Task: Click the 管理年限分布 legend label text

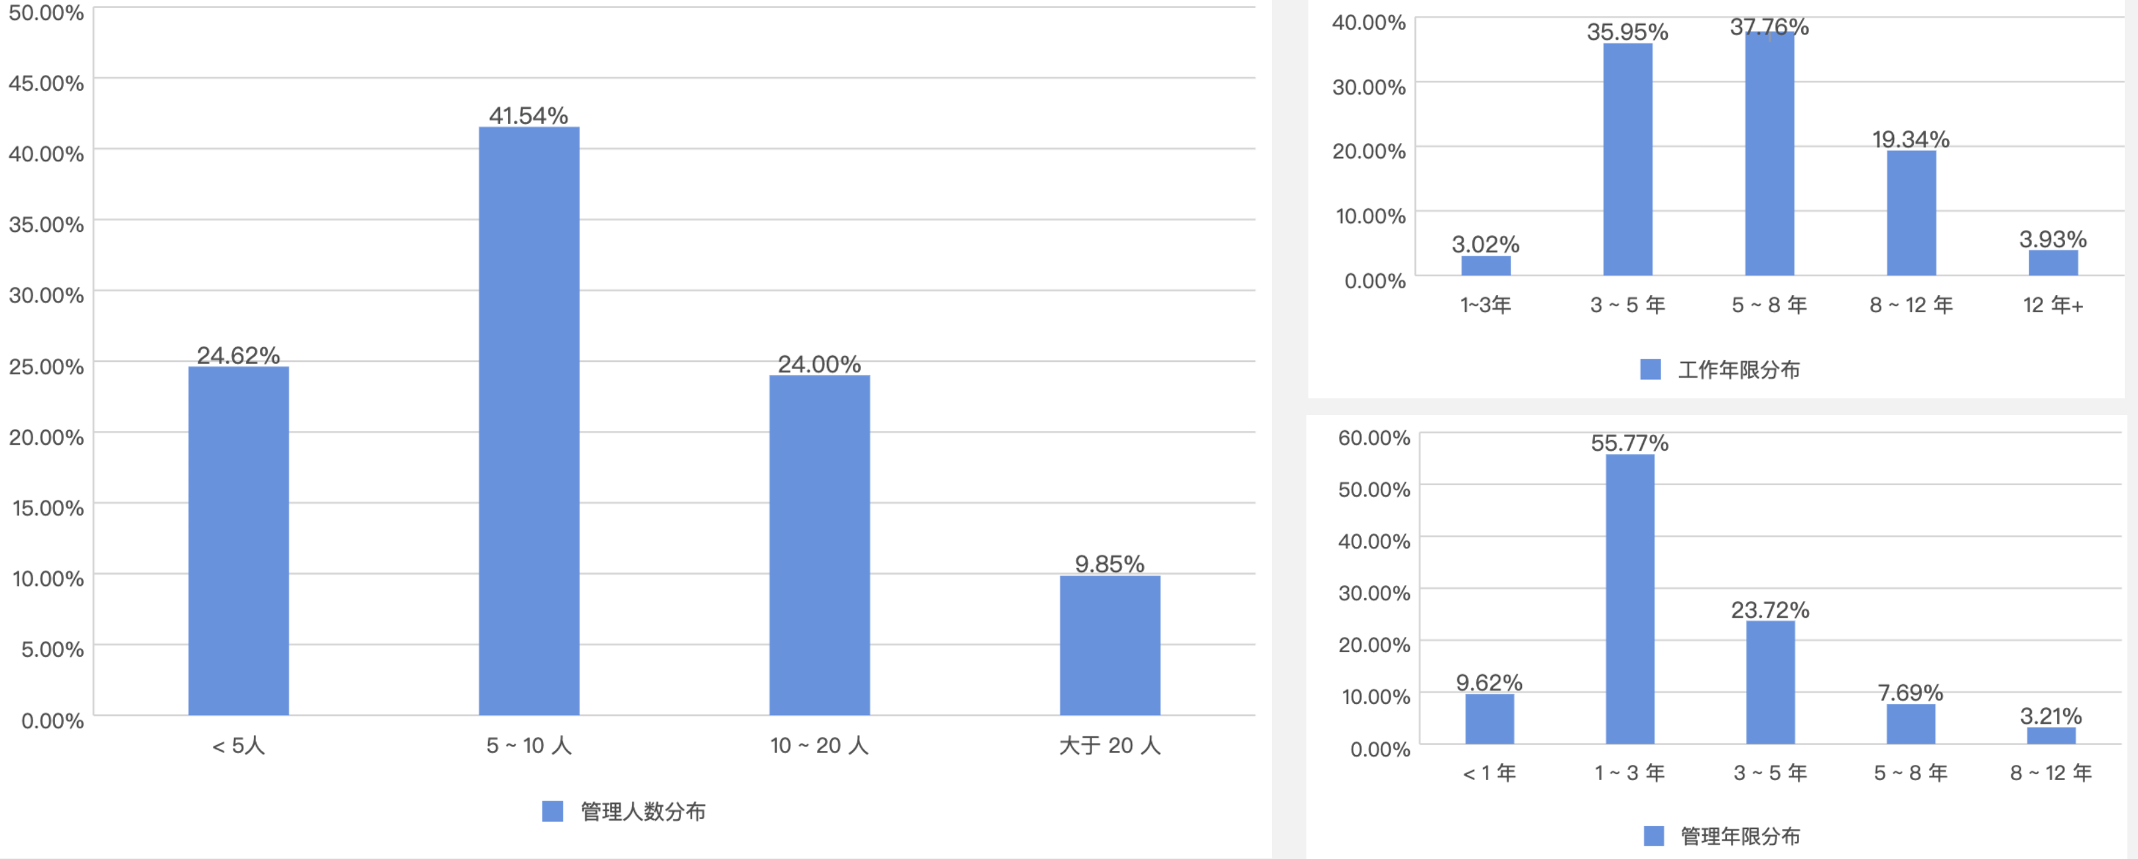Action: 1741,836
